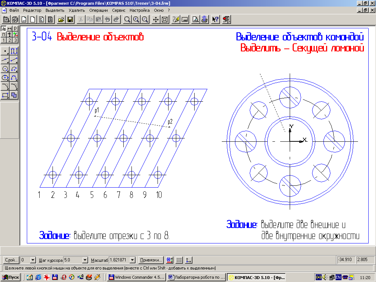Viewport: 376px width, 282px height.
Task: Click the status panel icon next to pencil
Action: (185, 19)
